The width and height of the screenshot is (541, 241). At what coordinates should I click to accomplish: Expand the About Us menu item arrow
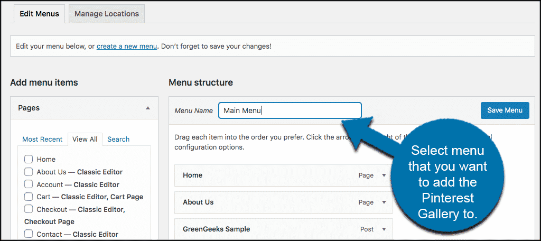(384, 202)
